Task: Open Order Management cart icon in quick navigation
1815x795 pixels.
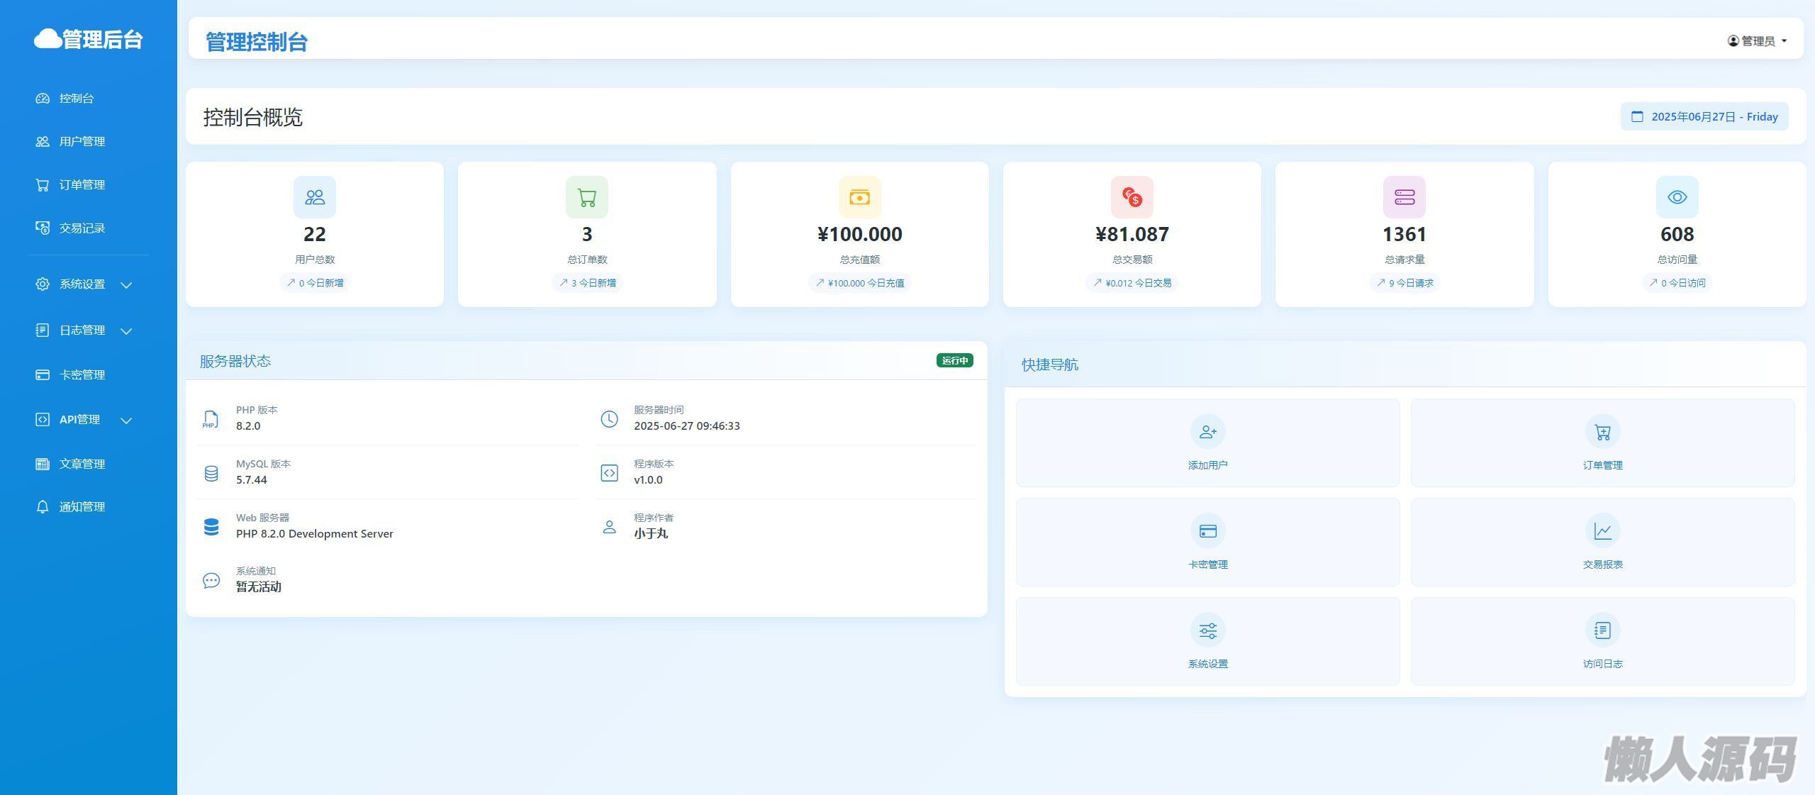Action: [x=1602, y=431]
